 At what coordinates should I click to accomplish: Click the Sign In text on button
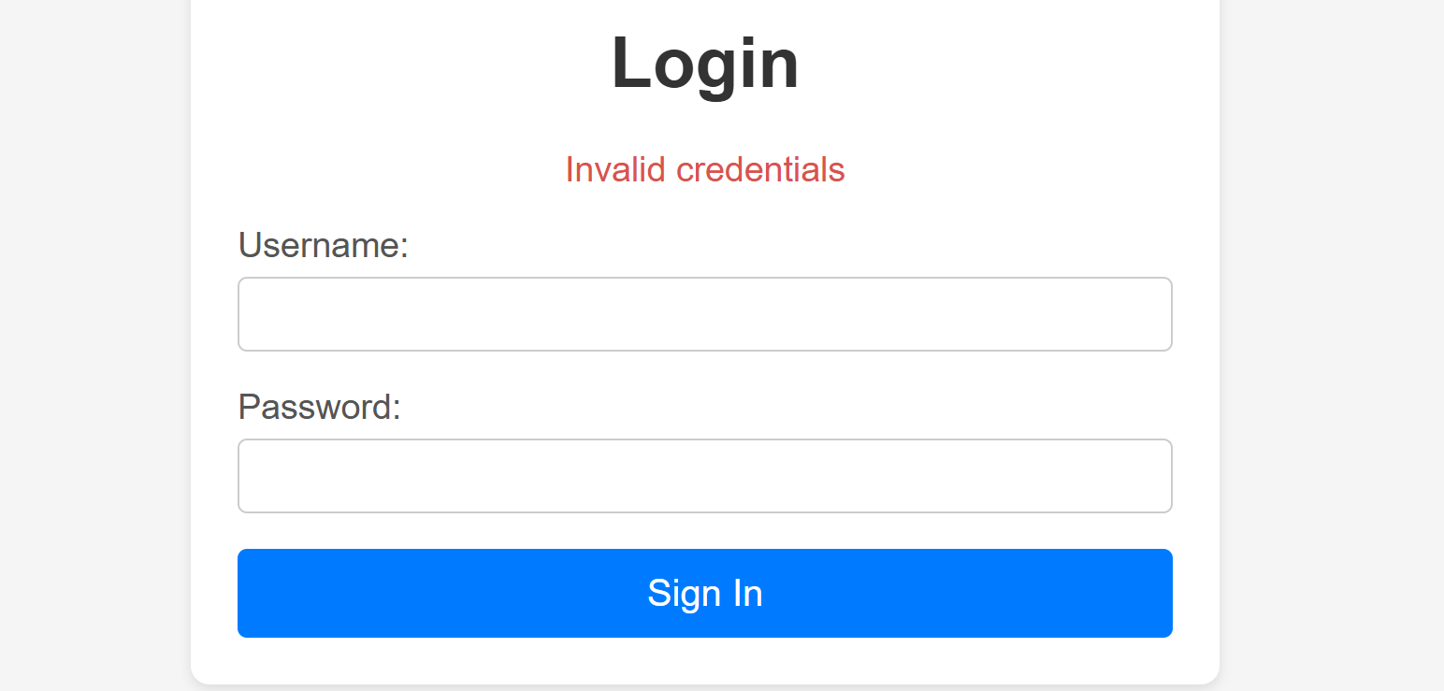704,593
